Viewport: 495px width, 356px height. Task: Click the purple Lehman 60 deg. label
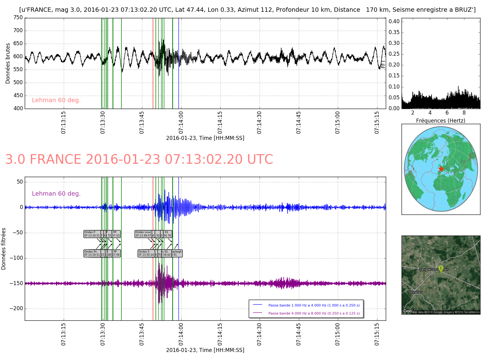(56, 194)
